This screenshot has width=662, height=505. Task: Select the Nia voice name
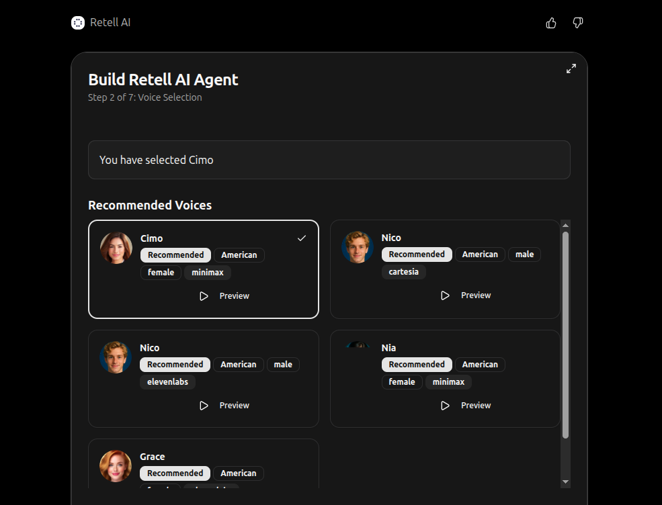(x=388, y=348)
